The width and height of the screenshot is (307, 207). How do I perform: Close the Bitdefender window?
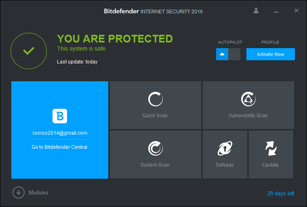296,11
